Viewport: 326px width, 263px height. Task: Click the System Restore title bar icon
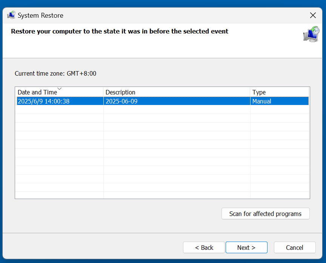coord(11,15)
